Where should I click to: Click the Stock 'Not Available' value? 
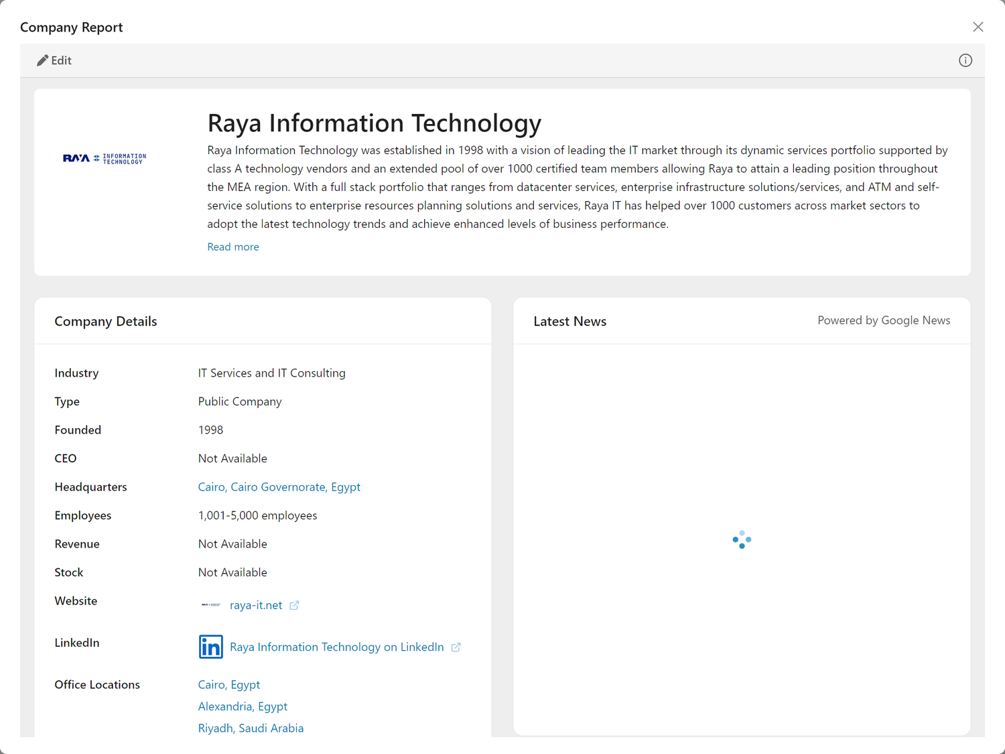tap(232, 572)
